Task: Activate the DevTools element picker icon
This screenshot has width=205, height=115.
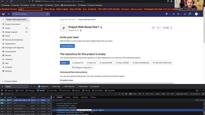Action: click(x=2, y=90)
